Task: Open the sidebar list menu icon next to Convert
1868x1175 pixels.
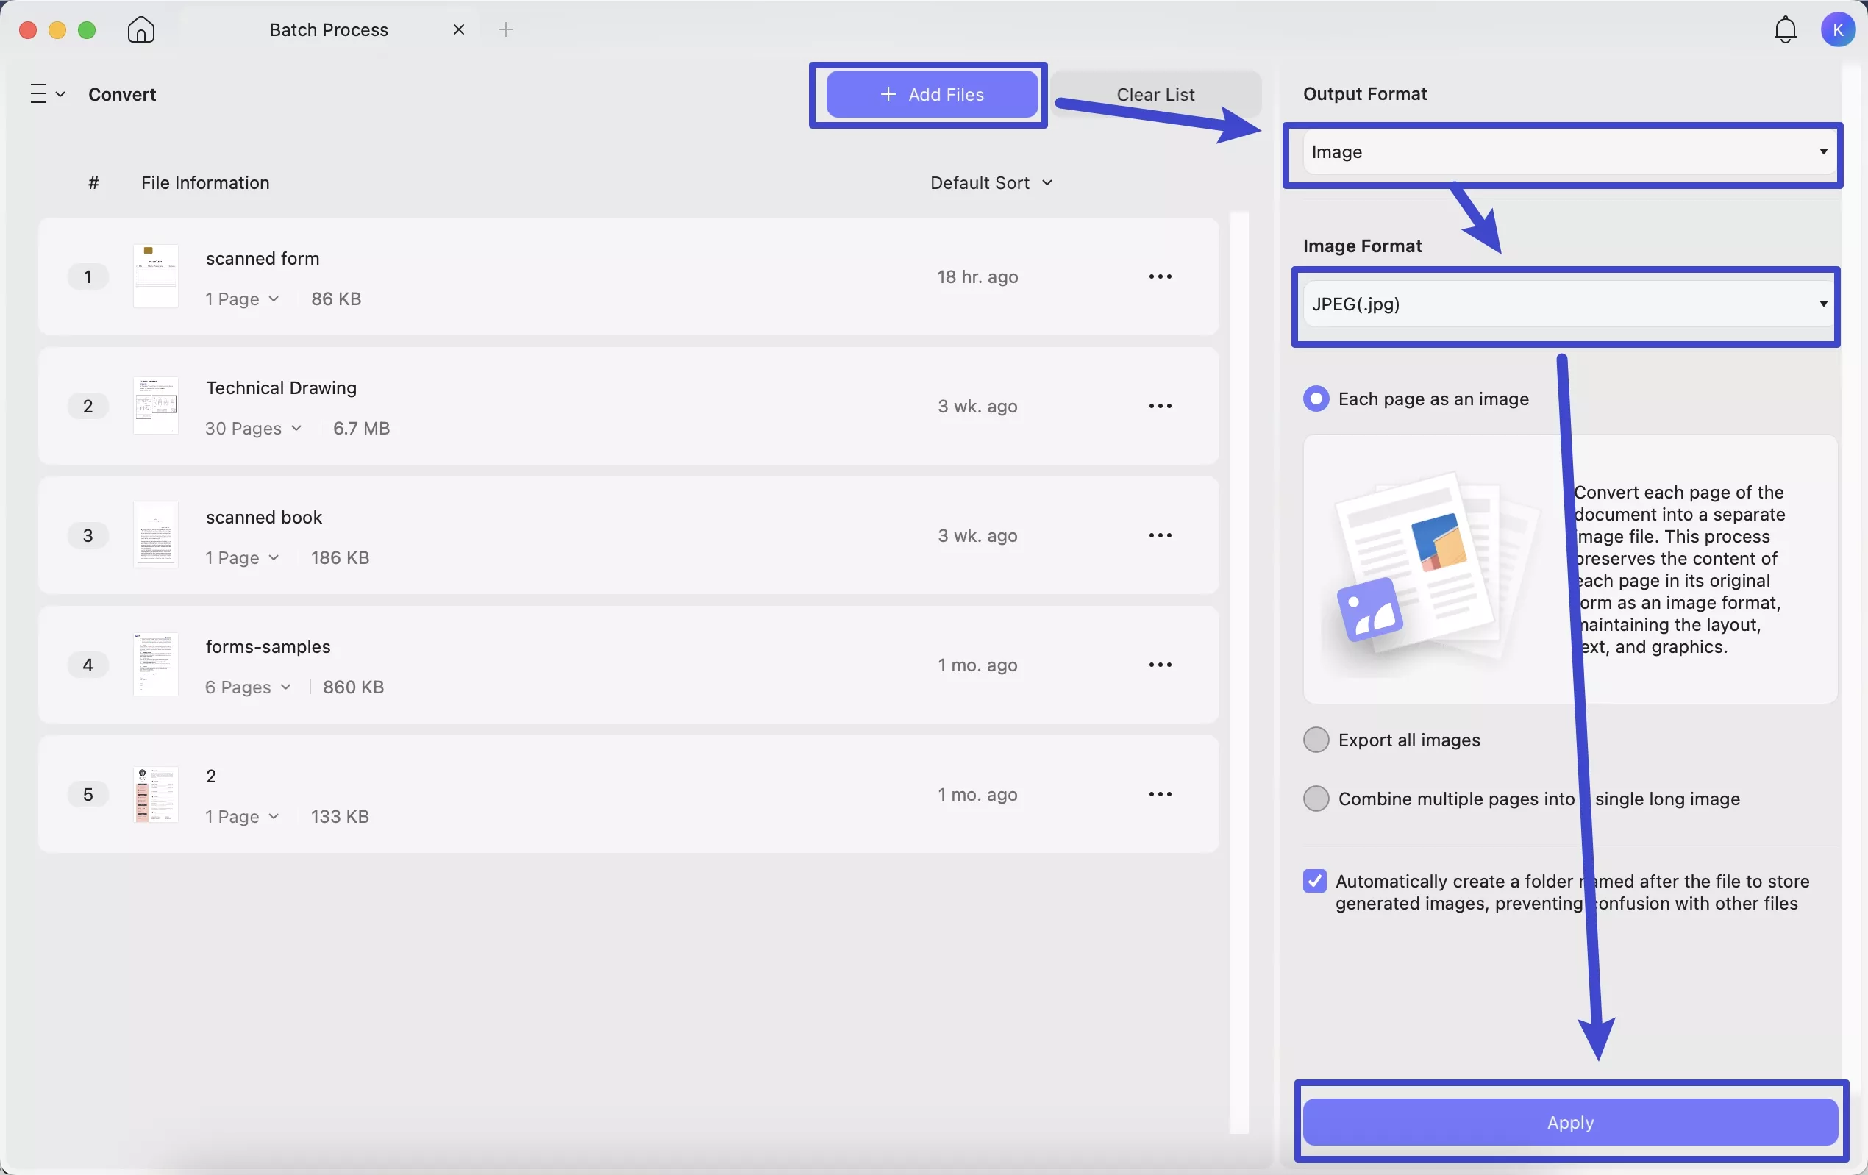Action: (x=46, y=94)
